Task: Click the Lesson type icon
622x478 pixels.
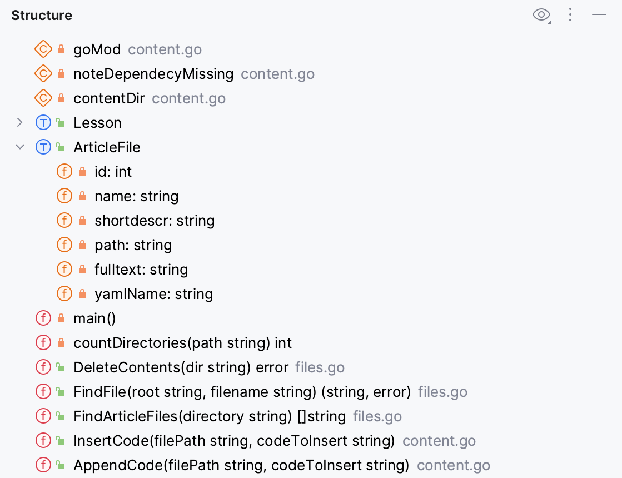Action: pos(43,122)
